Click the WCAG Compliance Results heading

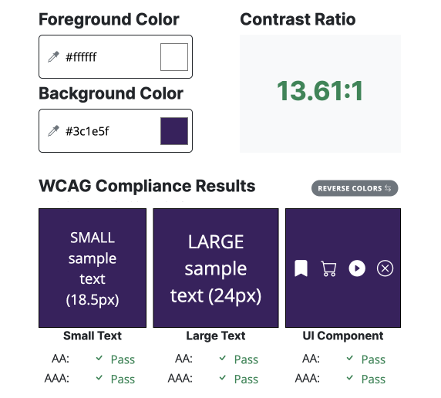[147, 186]
